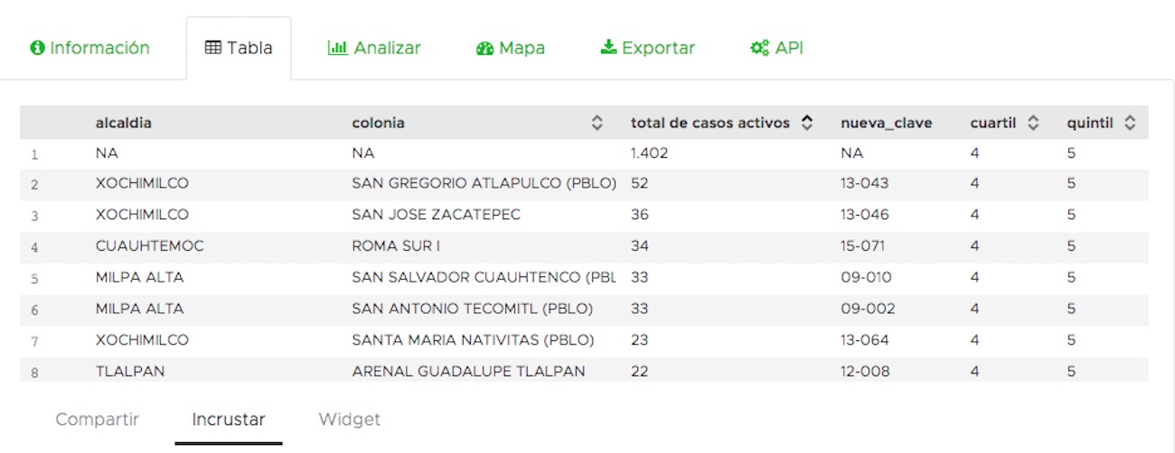Image resolution: width=1175 pixels, height=453 pixels.
Task: Sort table by colonia column arrows
Action: point(597,124)
